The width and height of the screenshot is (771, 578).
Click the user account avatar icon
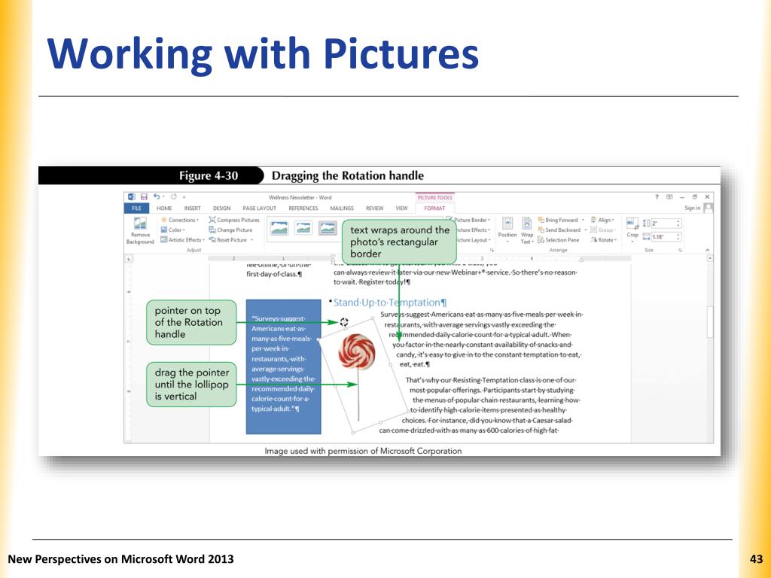pos(708,208)
